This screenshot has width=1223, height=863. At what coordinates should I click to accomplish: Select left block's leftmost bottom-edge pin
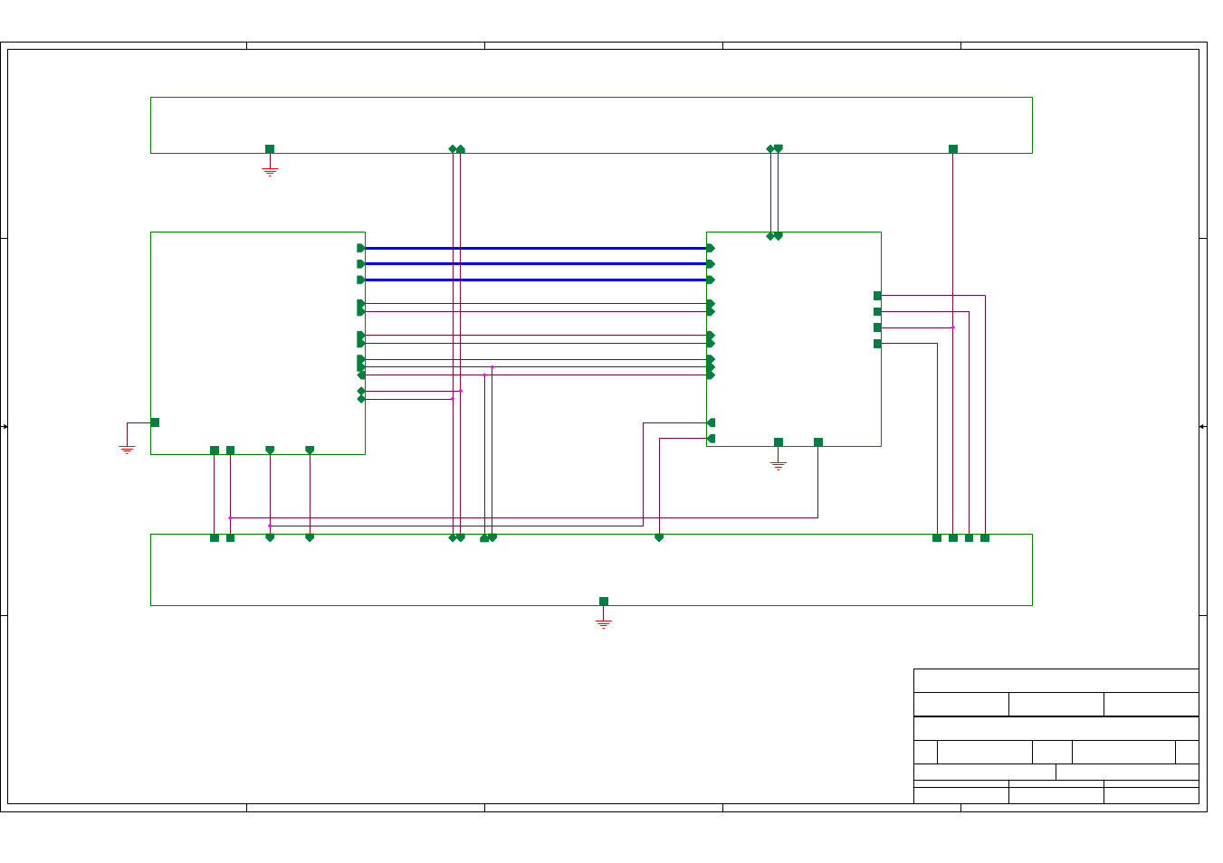[215, 450]
